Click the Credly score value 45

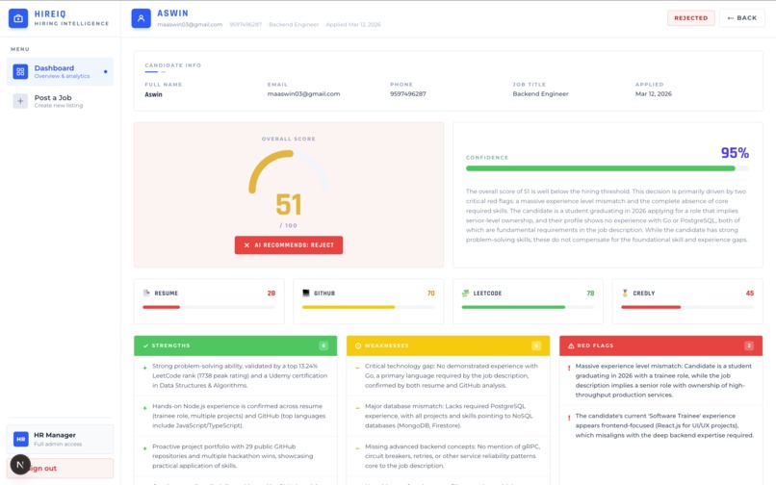[750, 293]
